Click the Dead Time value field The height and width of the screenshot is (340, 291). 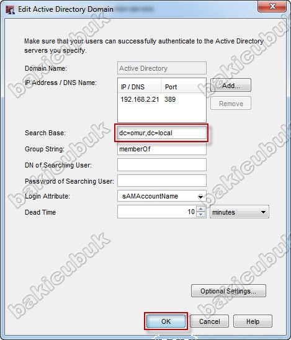tap(157, 212)
